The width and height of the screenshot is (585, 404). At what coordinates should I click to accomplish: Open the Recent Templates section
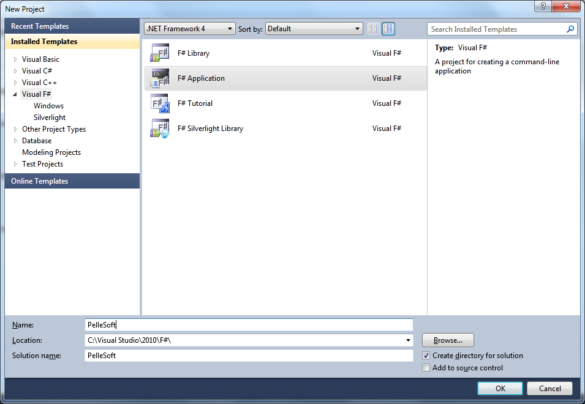coord(72,26)
